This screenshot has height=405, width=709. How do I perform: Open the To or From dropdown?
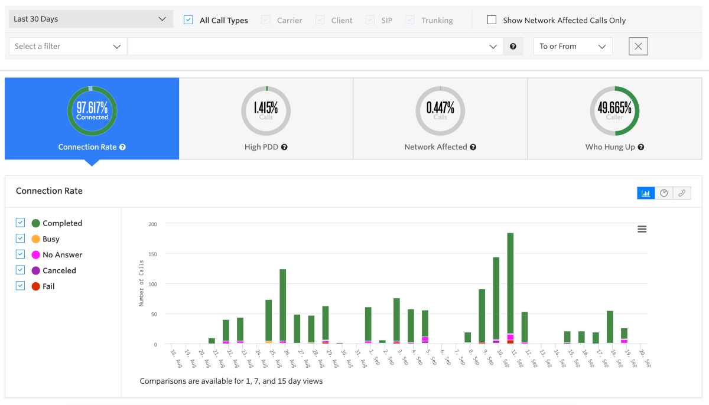tap(573, 47)
